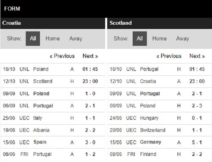Go to Next Scotland fixtures
Image resolution: width=212 pixels, height=162 pixels.
[x=197, y=56]
